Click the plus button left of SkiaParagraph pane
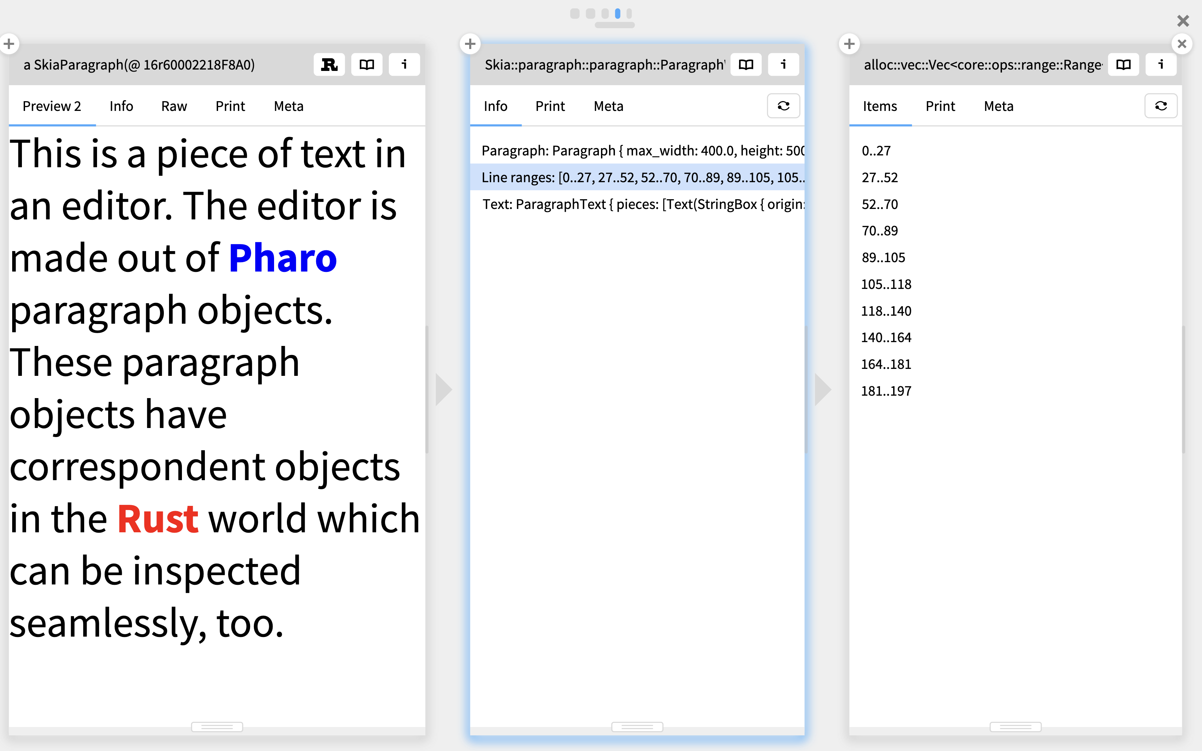 coord(9,44)
